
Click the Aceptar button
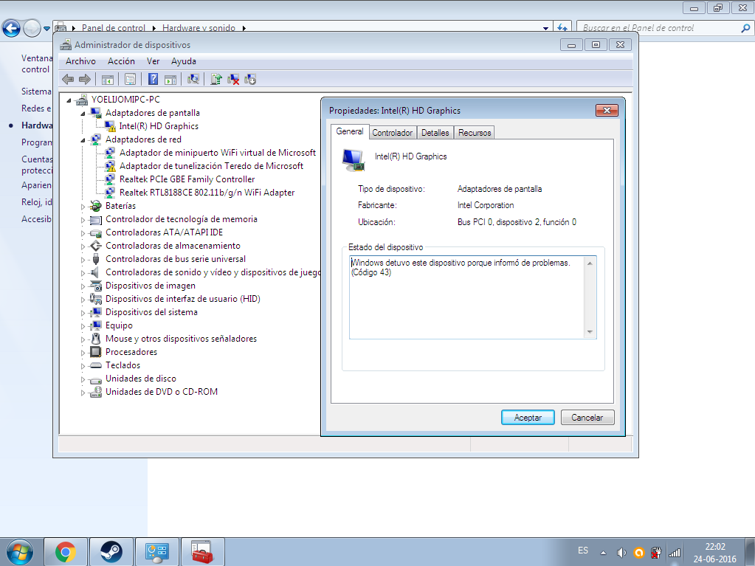(528, 417)
